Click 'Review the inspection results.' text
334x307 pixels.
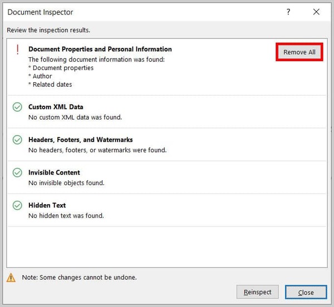tap(48, 30)
